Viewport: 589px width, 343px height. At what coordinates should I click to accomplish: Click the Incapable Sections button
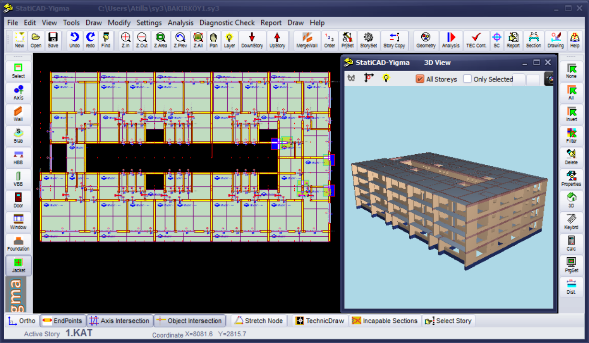click(385, 320)
